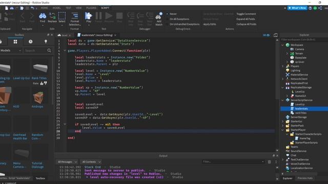Click Toolbox search magnifier icon
This screenshot has height=184, width=328.
[49, 51]
